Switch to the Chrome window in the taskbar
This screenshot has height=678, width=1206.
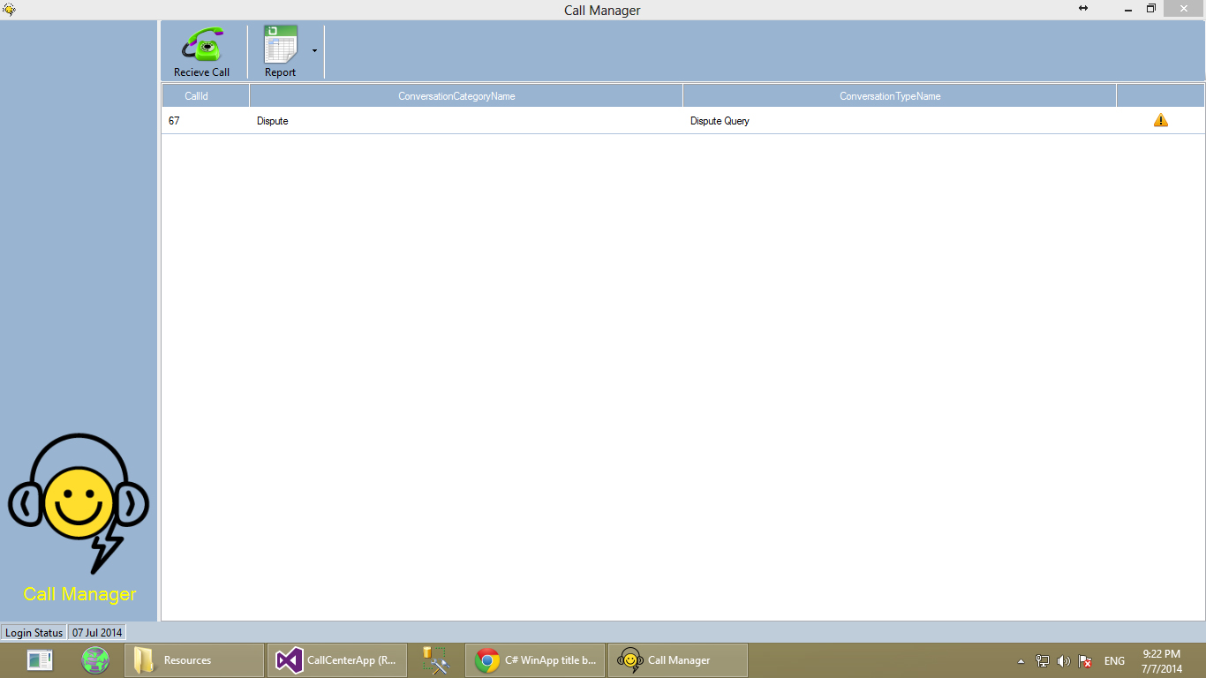click(x=533, y=659)
